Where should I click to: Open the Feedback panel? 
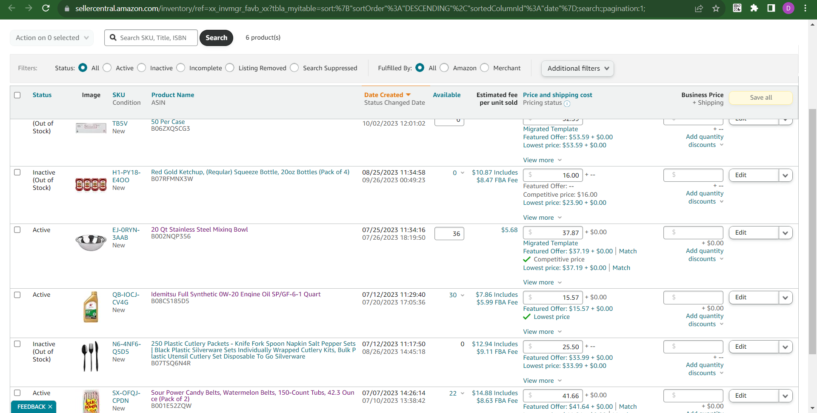click(x=31, y=407)
